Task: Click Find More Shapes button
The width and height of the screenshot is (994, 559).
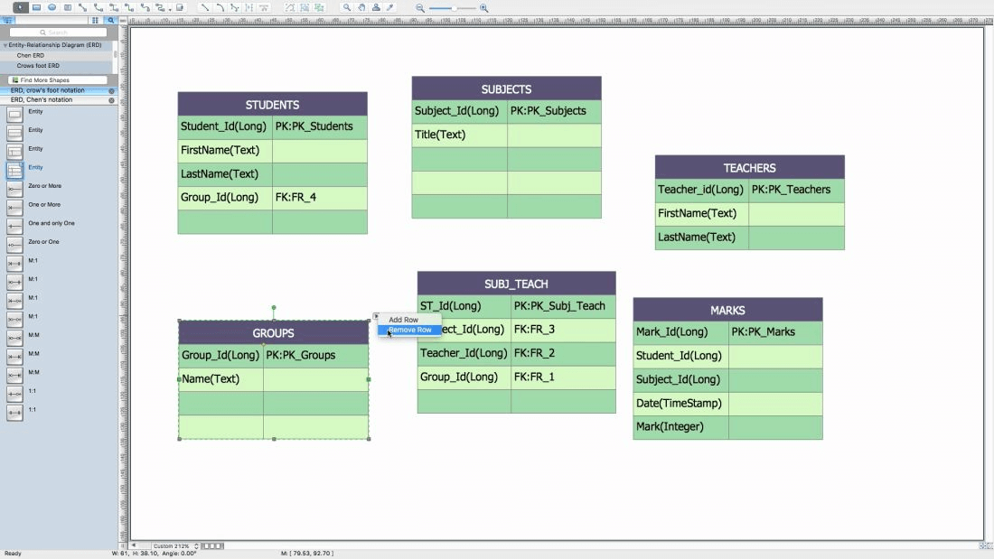Action: pos(59,79)
